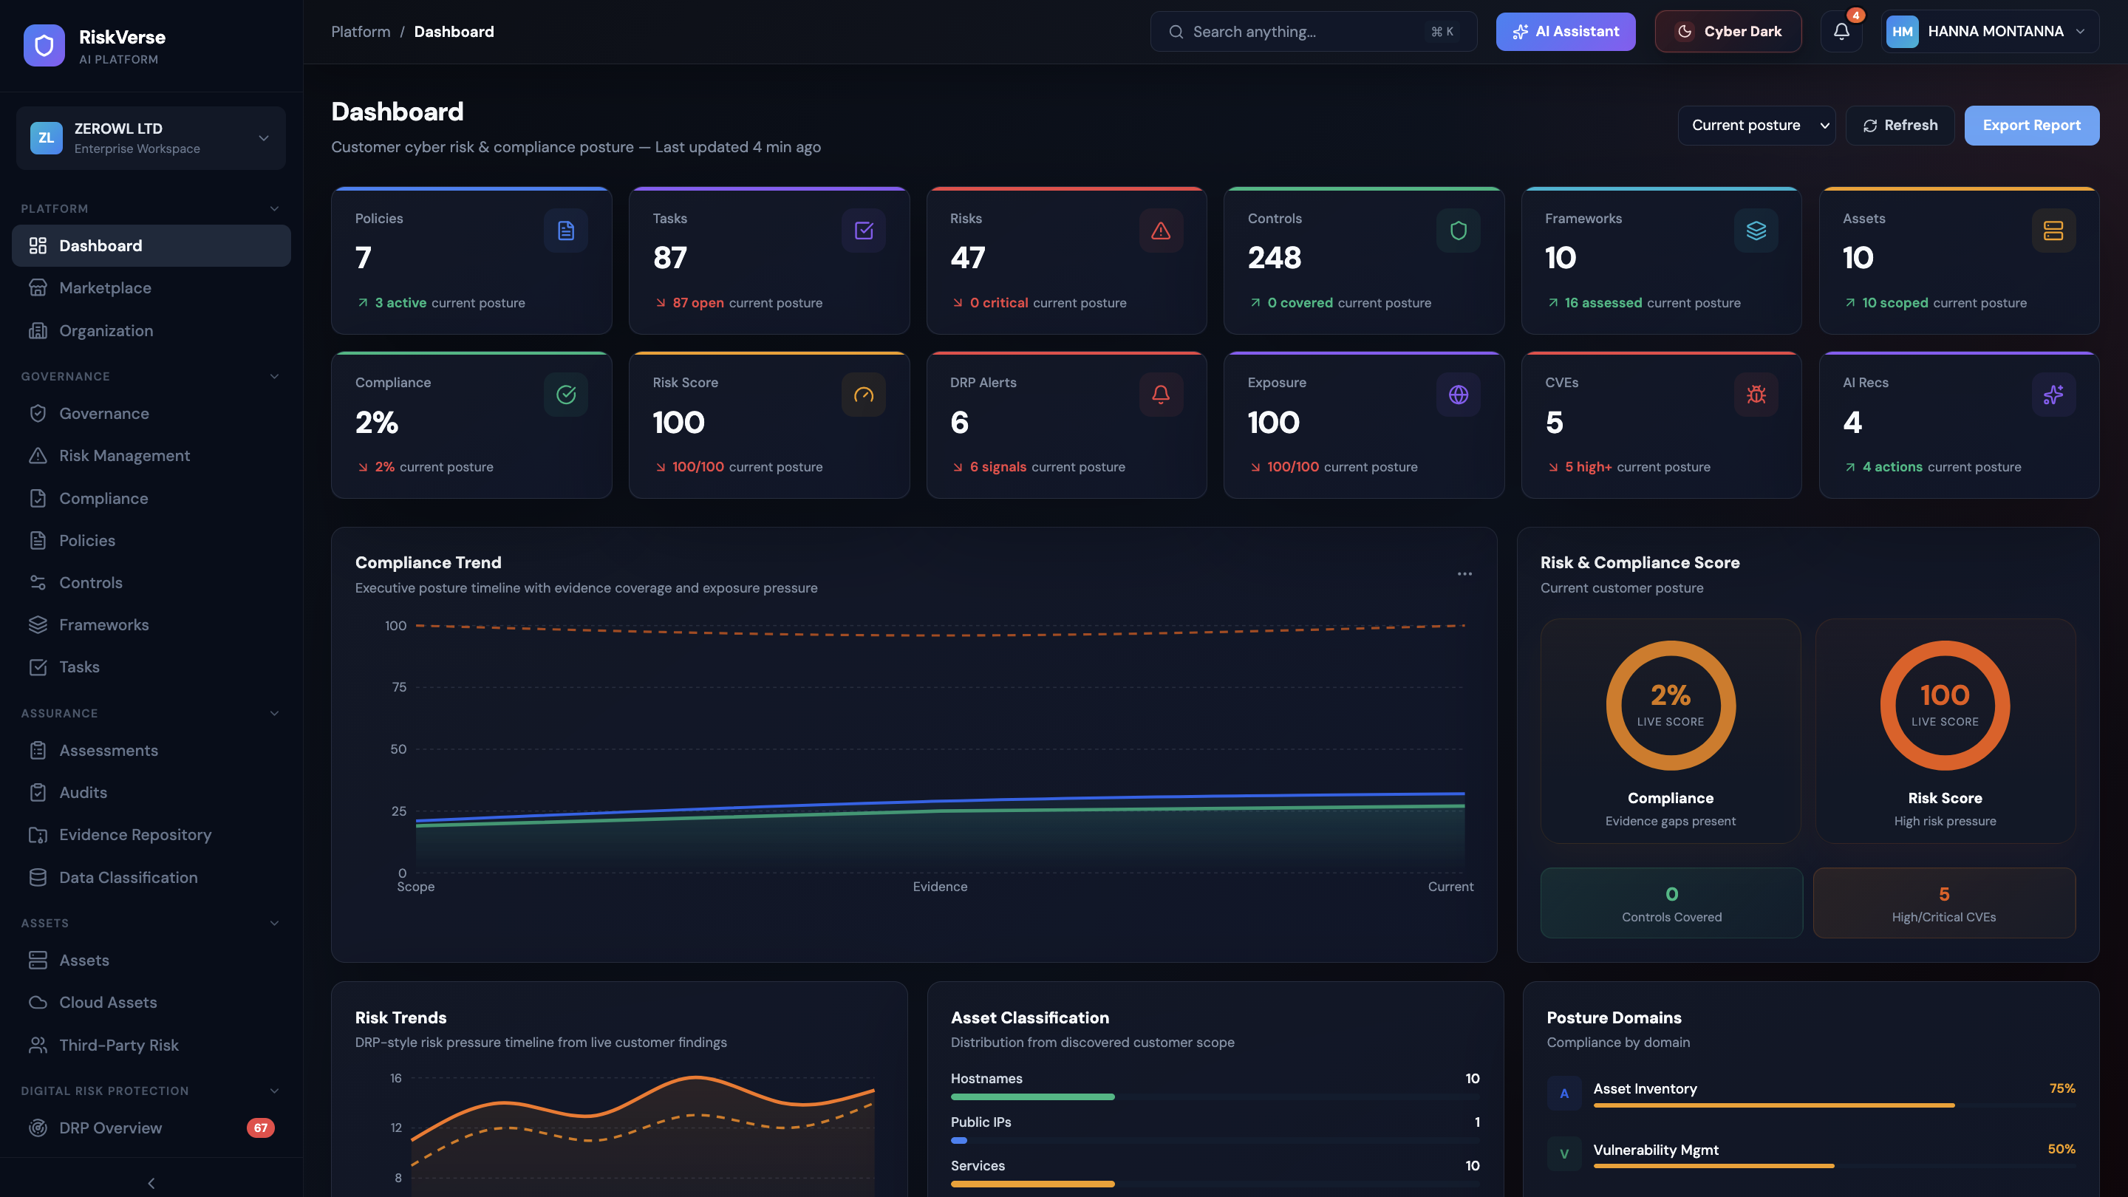Click the Compliance 2% live score ring
Image resolution: width=2128 pixels, height=1197 pixels.
point(1671,706)
